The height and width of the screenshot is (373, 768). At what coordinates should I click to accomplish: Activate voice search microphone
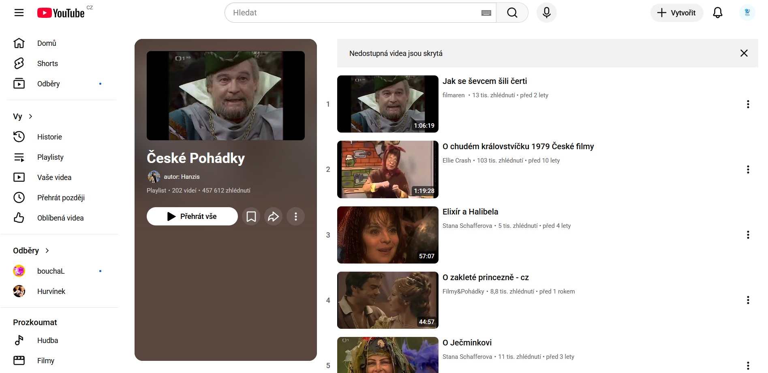tap(546, 13)
